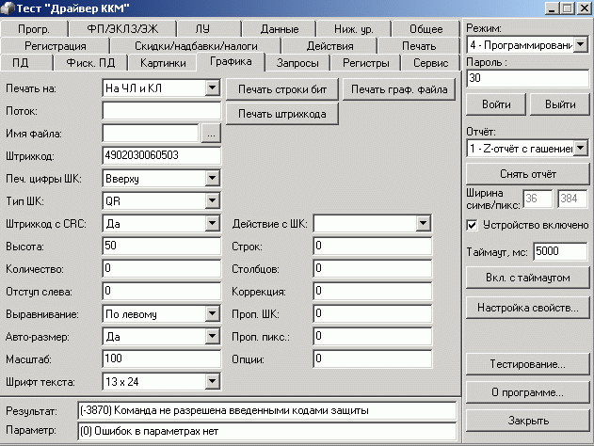
Task: Click the 'Войти' button
Action: 496,104
